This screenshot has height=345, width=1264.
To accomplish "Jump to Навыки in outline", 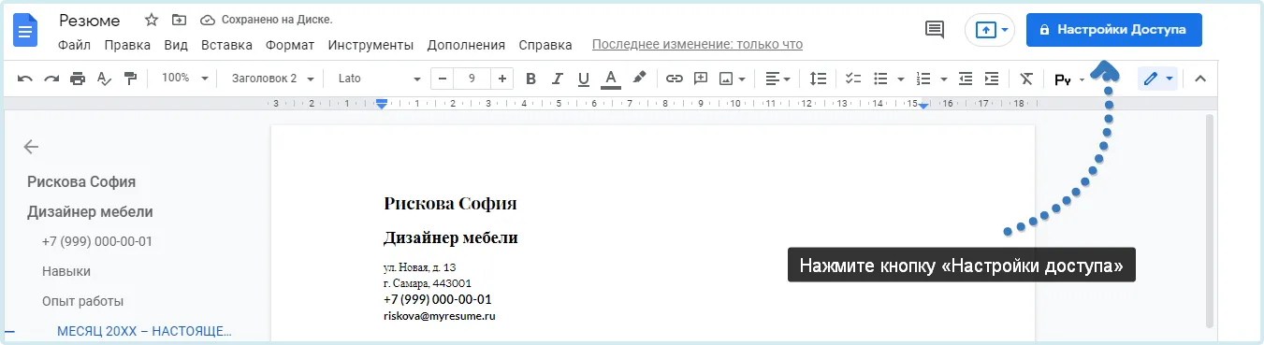I will click(x=66, y=271).
